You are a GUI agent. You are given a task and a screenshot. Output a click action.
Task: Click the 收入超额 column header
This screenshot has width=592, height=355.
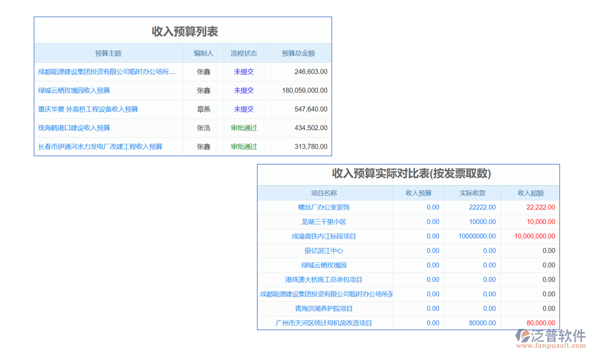[530, 193]
